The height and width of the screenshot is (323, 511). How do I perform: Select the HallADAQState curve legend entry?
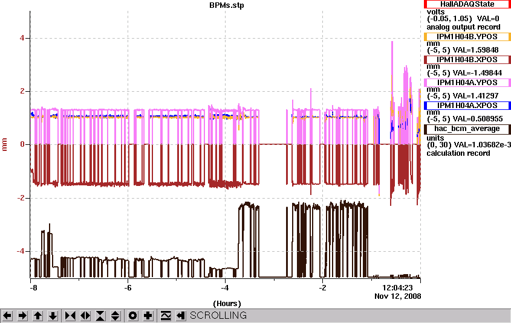click(x=467, y=4)
